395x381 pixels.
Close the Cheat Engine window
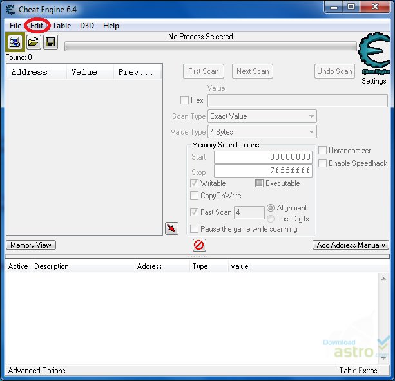[x=375, y=7]
